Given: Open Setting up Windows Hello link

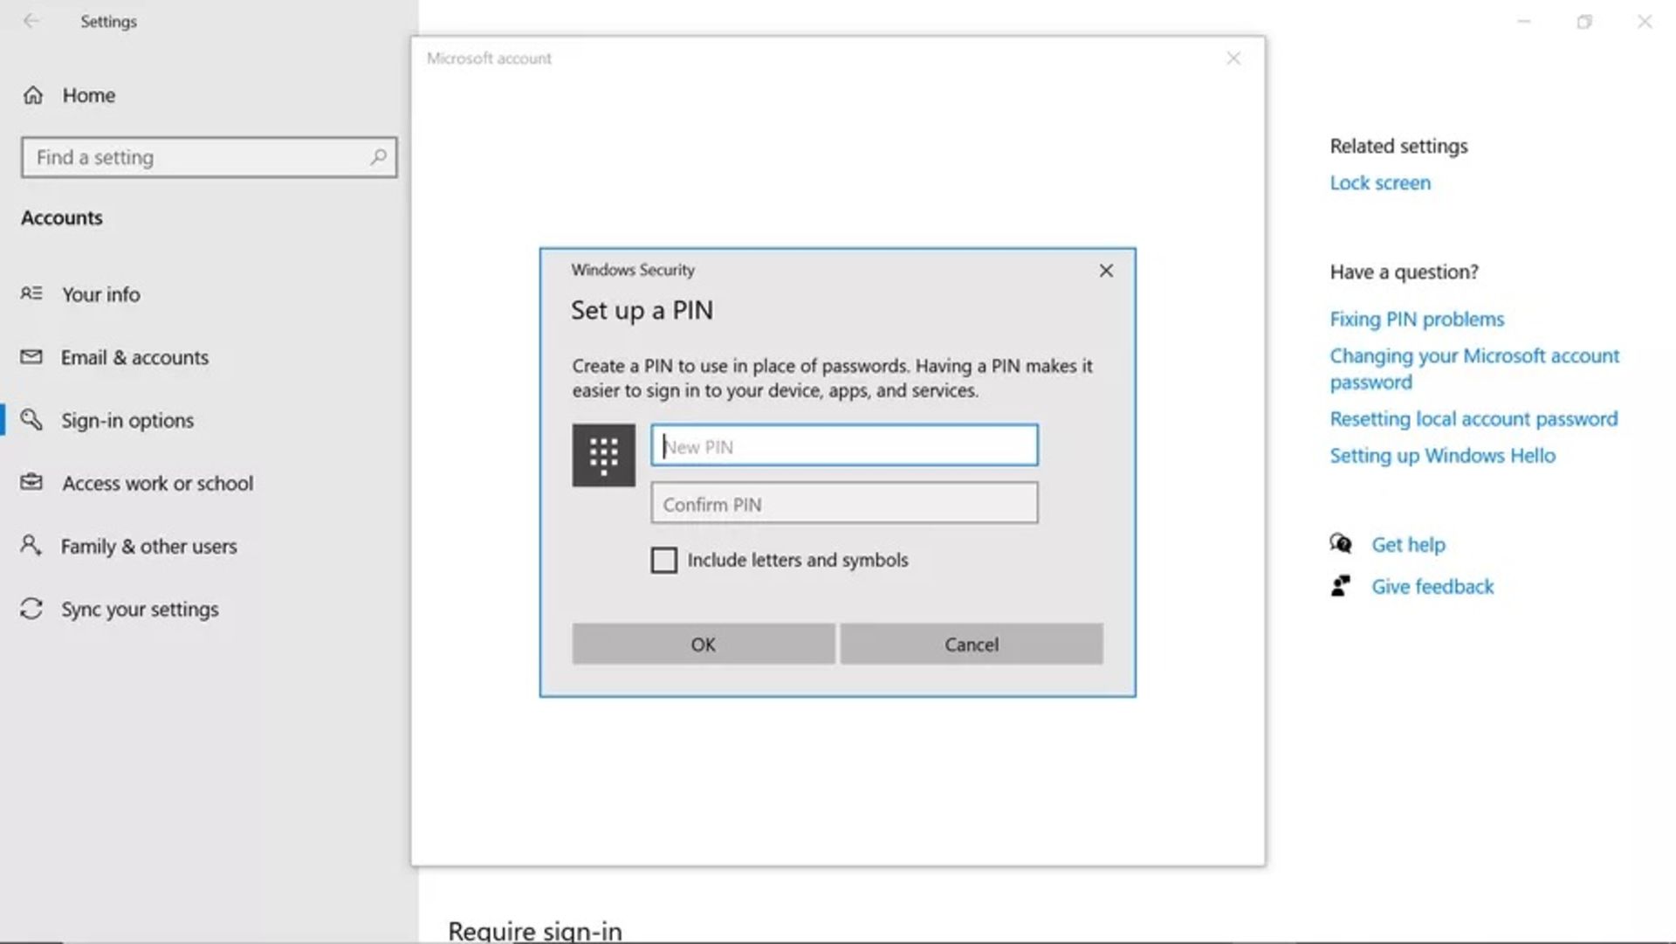Looking at the screenshot, I should pyautogui.click(x=1442, y=455).
